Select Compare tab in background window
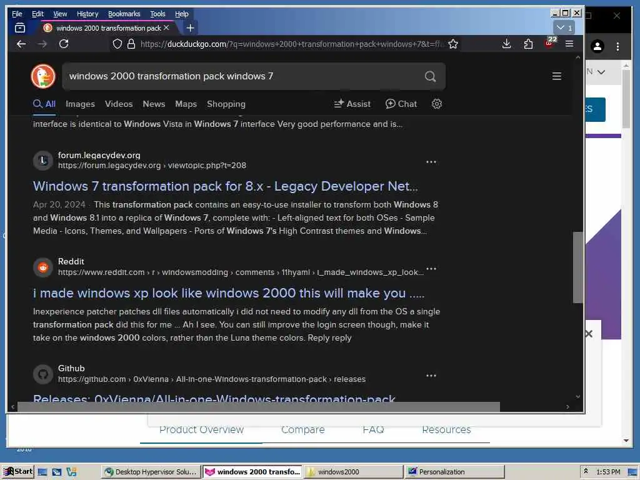The height and width of the screenshot is (480, 640). click(x=303, y=429)
